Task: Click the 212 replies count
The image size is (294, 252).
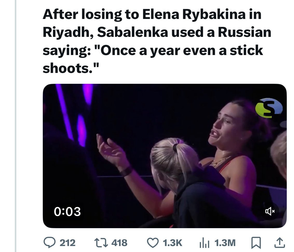Action: tap(67, 243)
